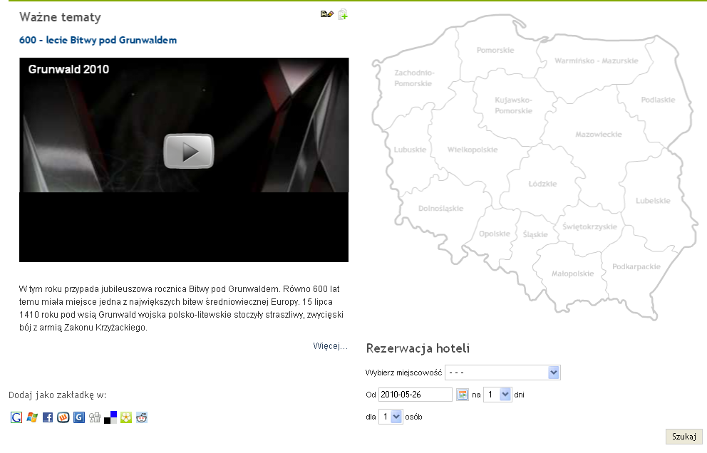Open the Więcej... link
The height and width of the screenshot is (453, 707).
331,346
